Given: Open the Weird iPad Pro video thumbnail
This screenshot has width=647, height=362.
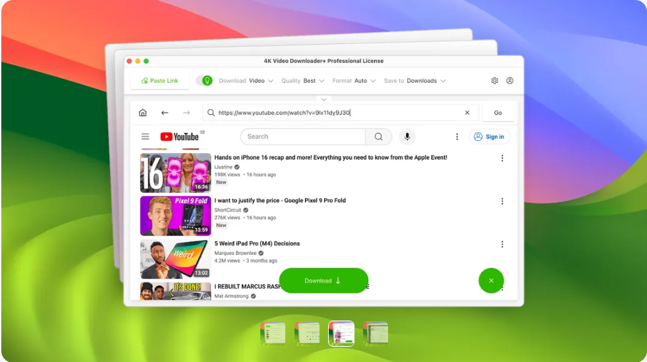Looking at the screenshot, I should tap(175, 259).
